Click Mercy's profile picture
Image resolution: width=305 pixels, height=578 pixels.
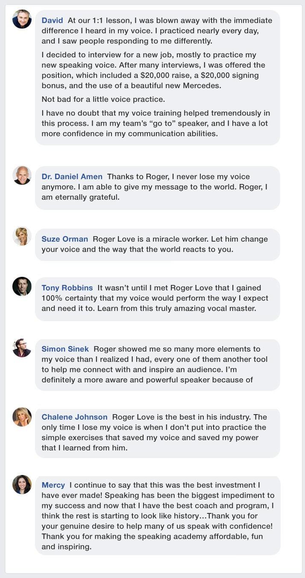tap(22, 484)
